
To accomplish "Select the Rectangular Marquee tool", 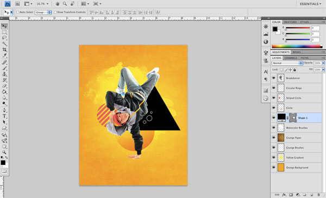I will coord(4,32).
